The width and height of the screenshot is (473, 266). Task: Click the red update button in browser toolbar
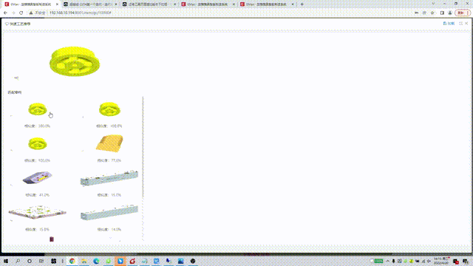click(x=463, y=13)
